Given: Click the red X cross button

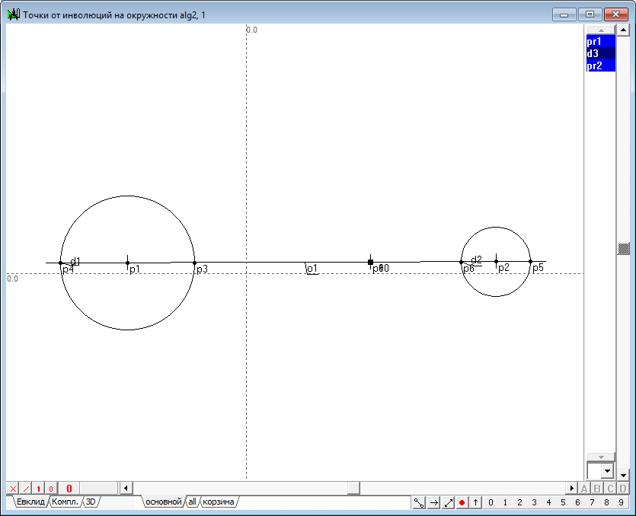Looking at the screenshot, I should coord(13,489).
